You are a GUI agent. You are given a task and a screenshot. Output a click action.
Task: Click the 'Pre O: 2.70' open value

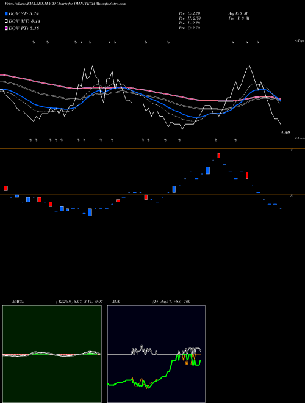(x=190, y=13)
